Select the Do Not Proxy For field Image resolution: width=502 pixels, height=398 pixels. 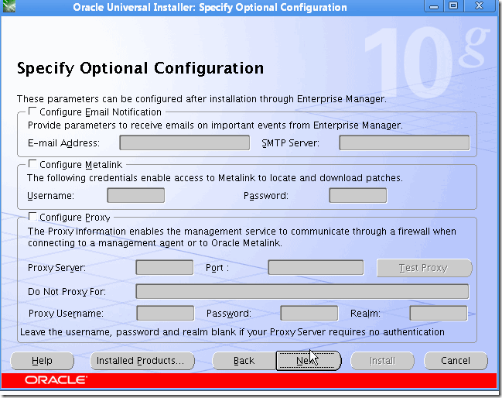click(x=302, y=291)
